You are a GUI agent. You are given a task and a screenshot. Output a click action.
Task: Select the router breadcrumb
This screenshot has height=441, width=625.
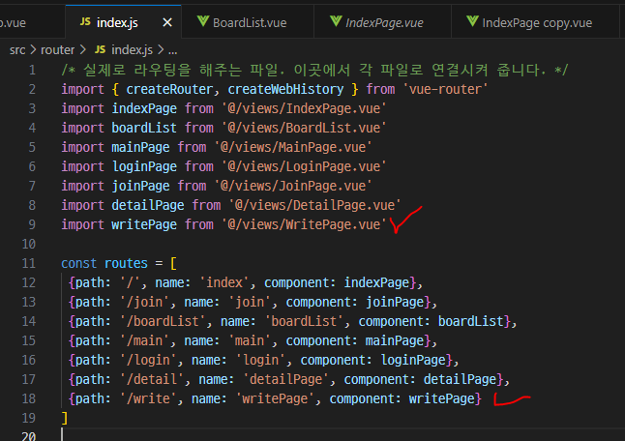coord(57,49)
